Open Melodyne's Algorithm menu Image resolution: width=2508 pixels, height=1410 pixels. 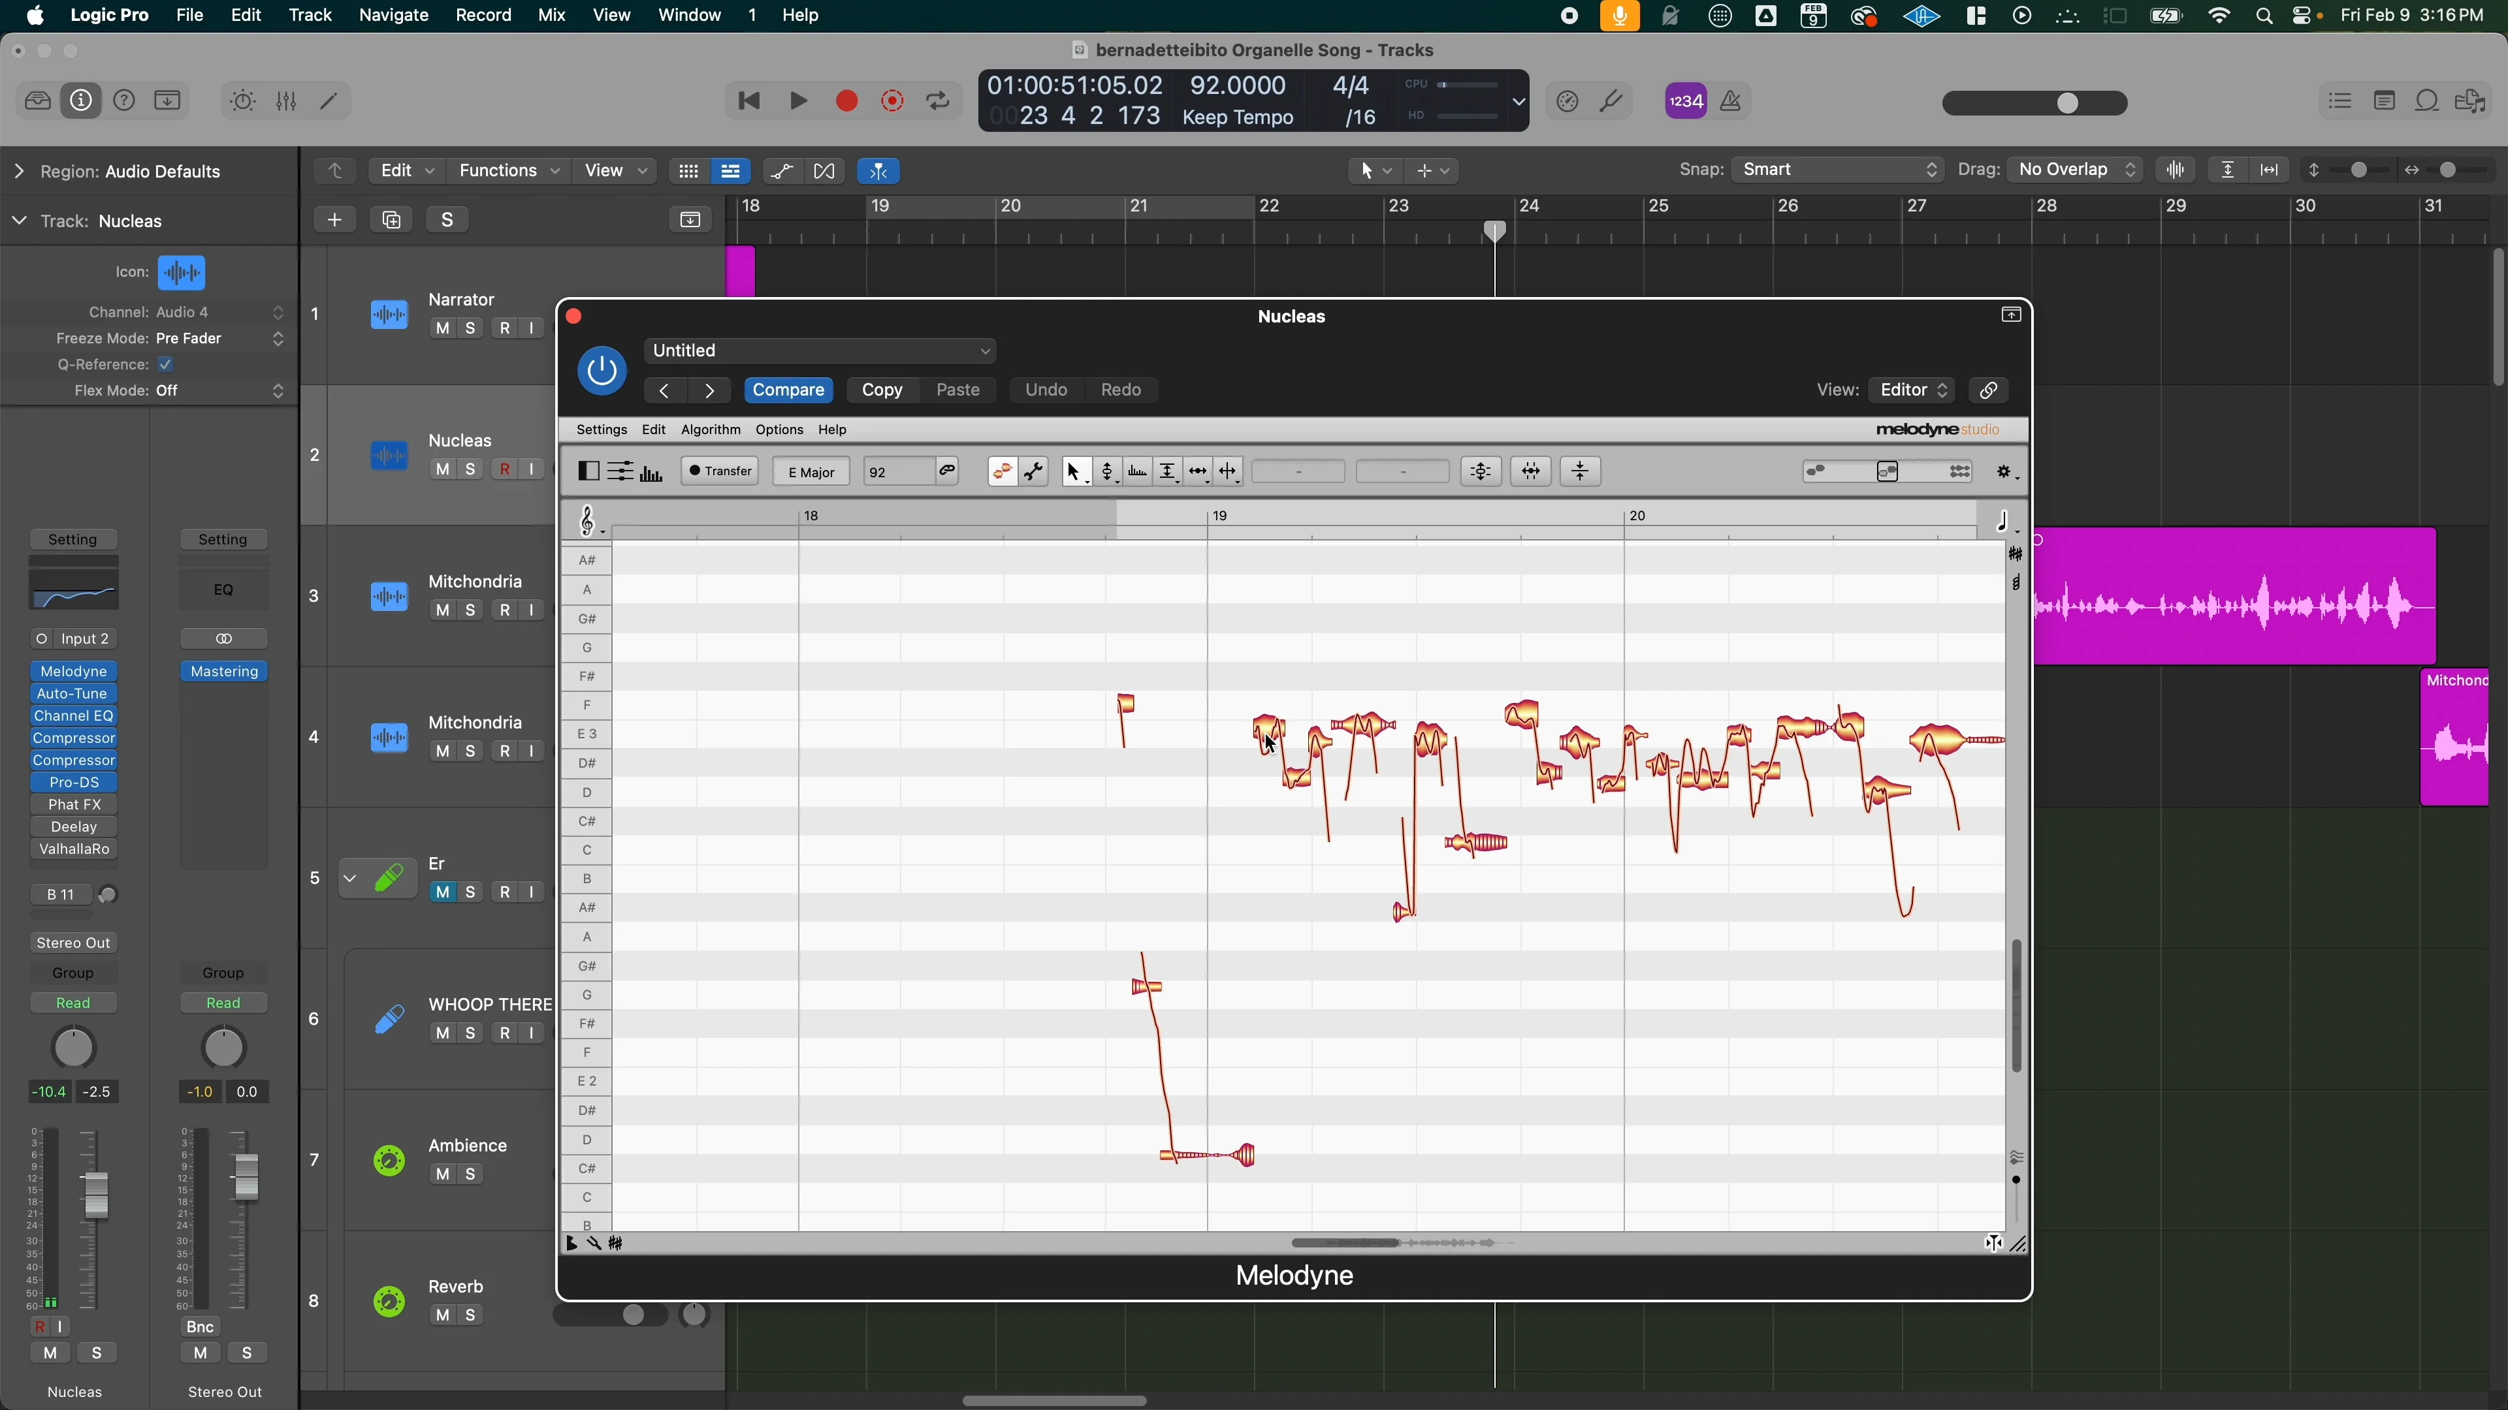tap(710, 430)
